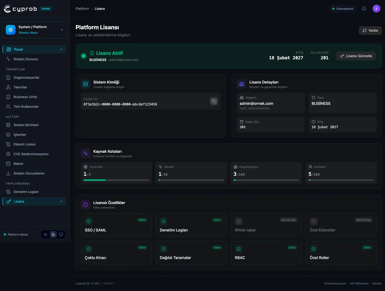Open Eklenti Listesi page
This screenshot has height=291, width=385.
35,144
